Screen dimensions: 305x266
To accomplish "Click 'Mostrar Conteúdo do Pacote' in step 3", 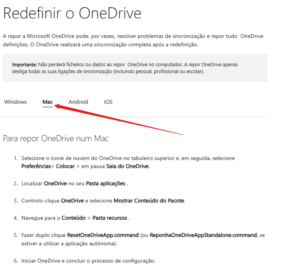I will pos(149,201).
